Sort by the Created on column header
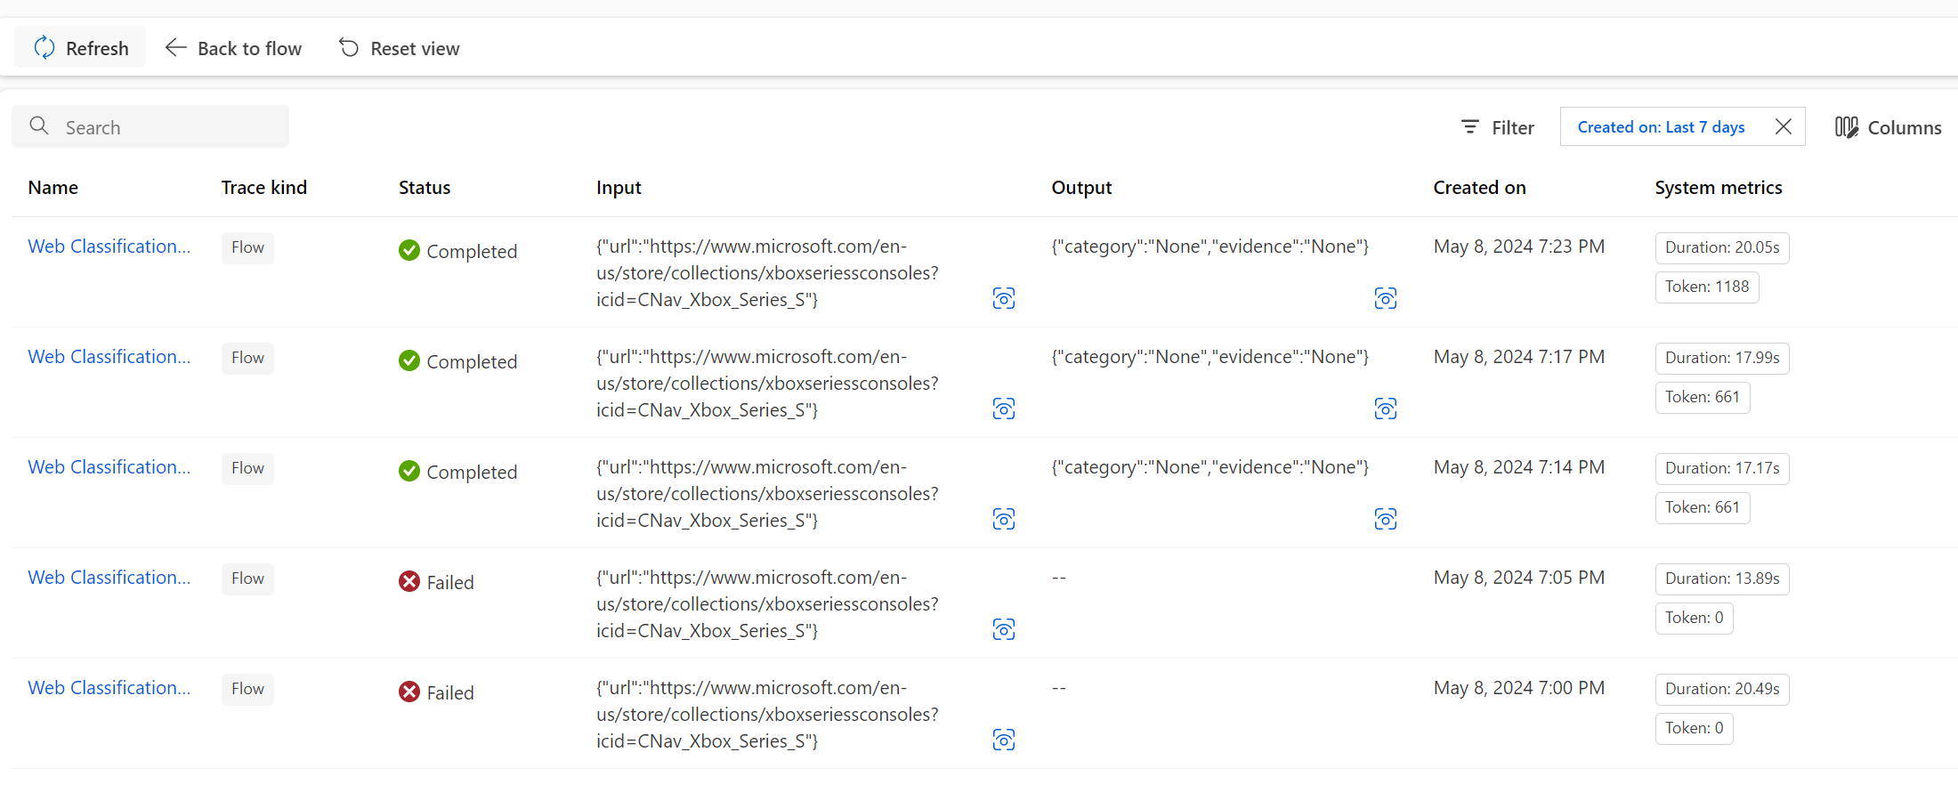The width and height of the screenshot is (1958, 809). click(x=1479, y=188)
